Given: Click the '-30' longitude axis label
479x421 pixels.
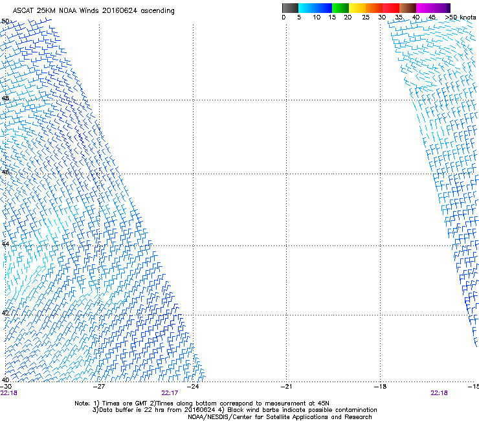Looking at the screenshot, I should (x=6, y=387).
